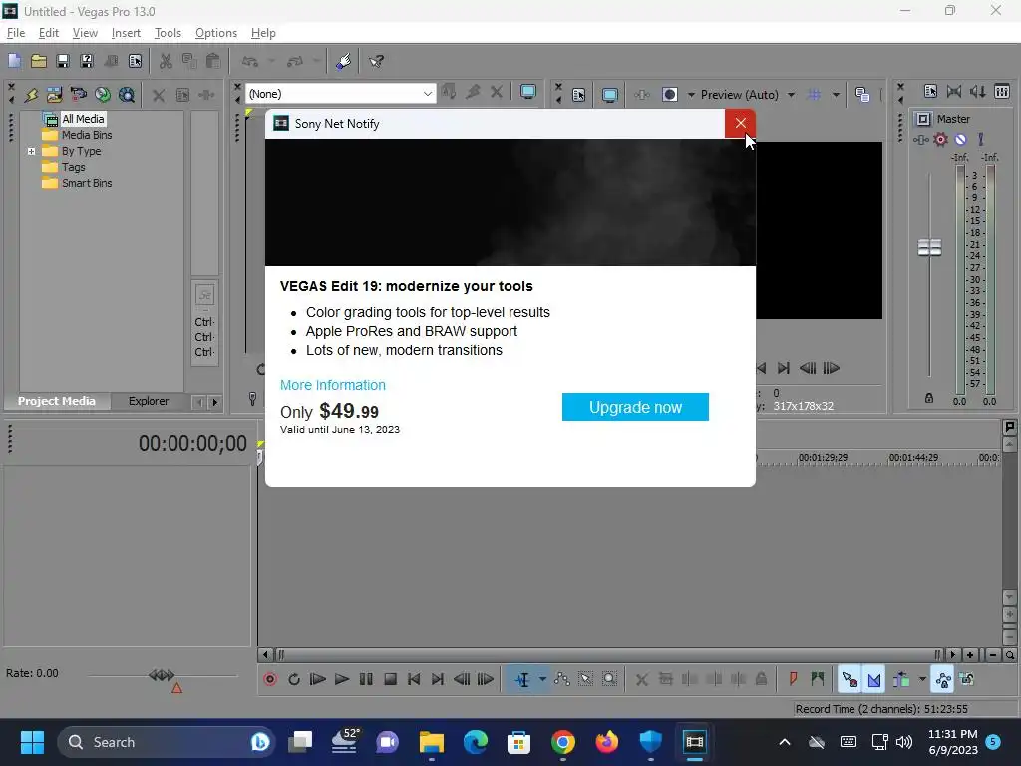Click the timeline Play button
Image resolution: width=1021 pixels, height=766 pixels.
tap(342, 679)
